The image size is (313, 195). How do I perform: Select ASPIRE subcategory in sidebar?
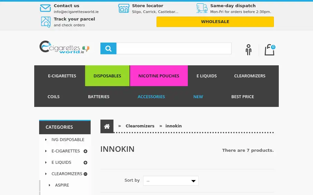pos(62,185)
